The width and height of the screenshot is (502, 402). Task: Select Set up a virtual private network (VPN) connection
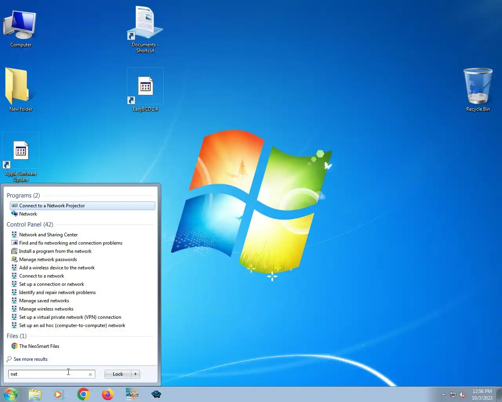click(82, 317)
